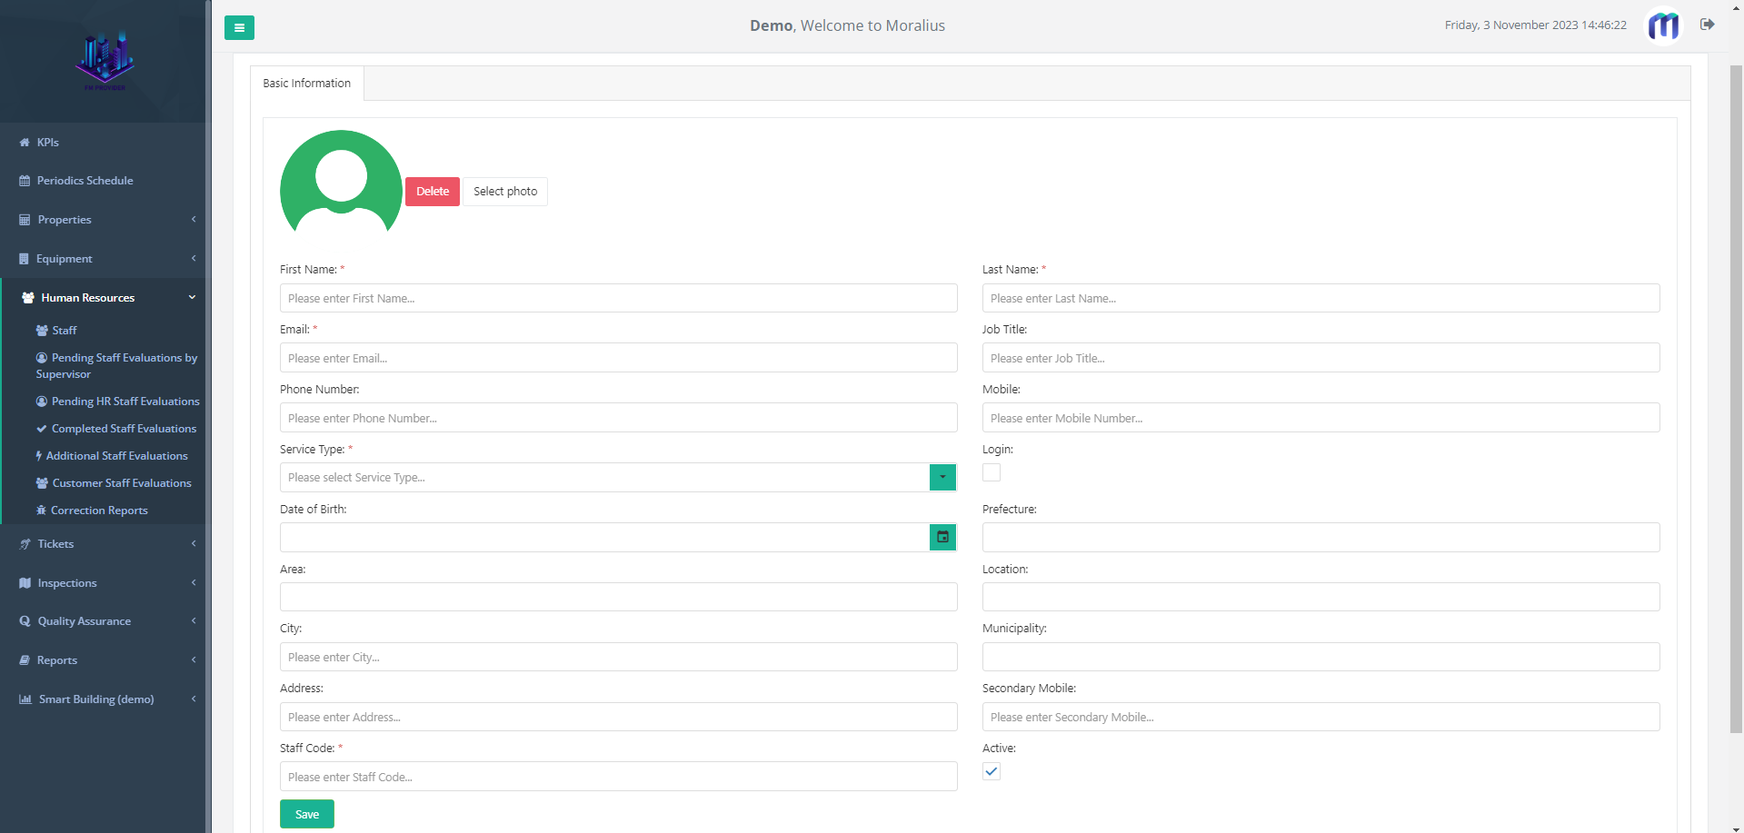1744x833 pixels.
Task: Focus the Job Title input field
Action: click(1320, 358)
